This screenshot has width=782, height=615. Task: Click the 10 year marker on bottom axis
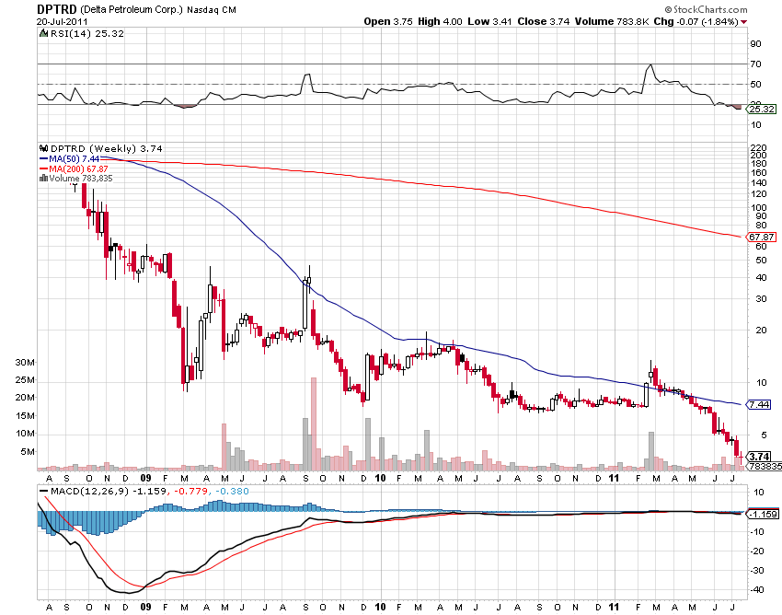click(x=381, y=607)
